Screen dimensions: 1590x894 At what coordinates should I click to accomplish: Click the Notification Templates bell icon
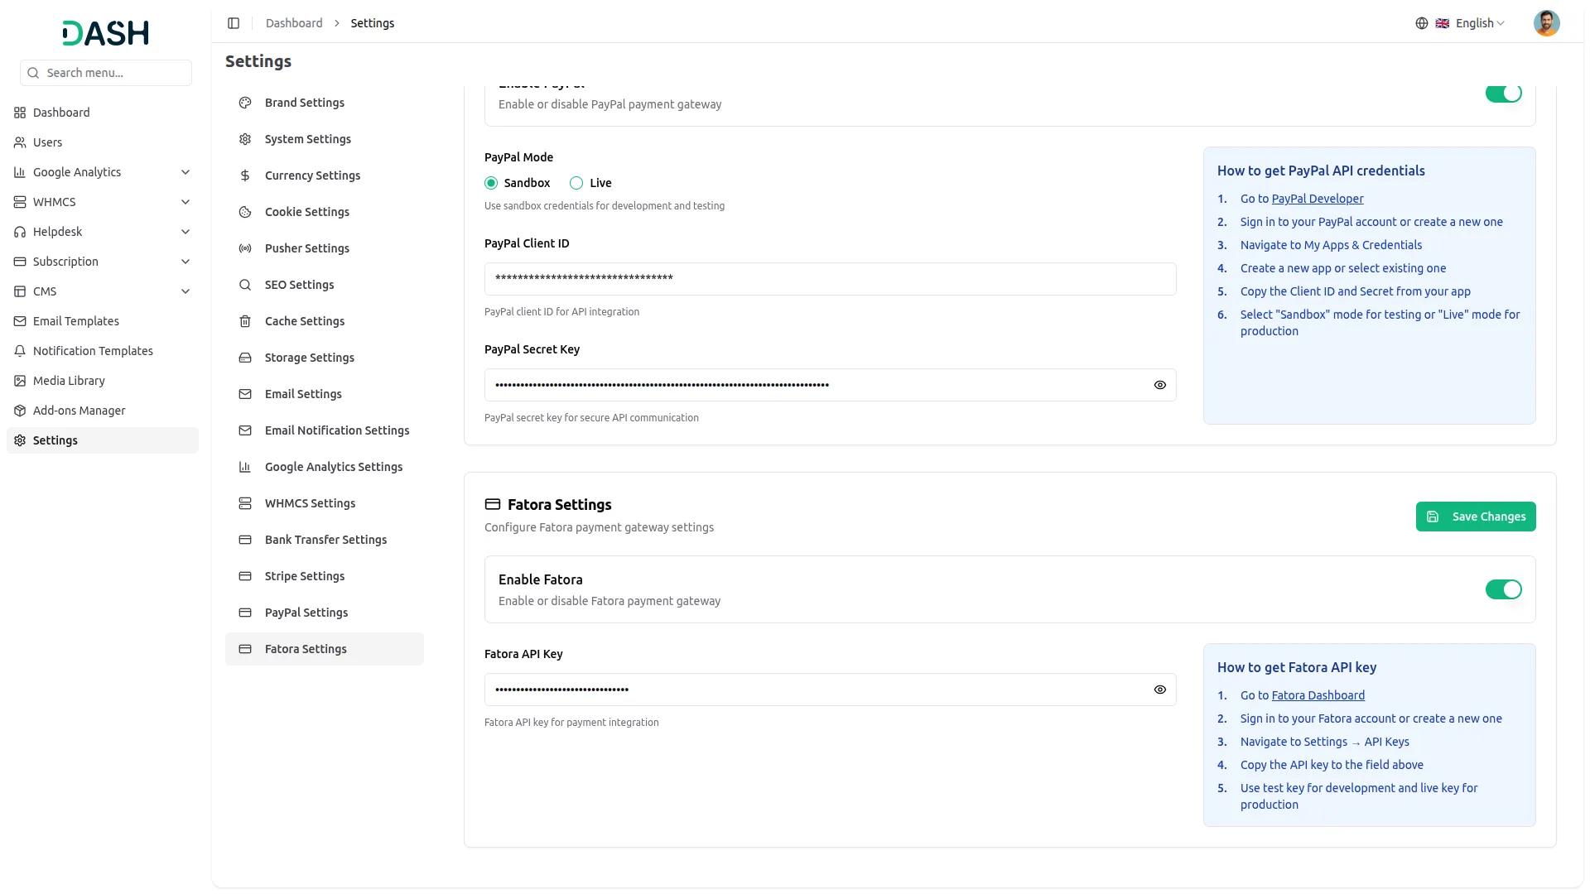(20, 351)
